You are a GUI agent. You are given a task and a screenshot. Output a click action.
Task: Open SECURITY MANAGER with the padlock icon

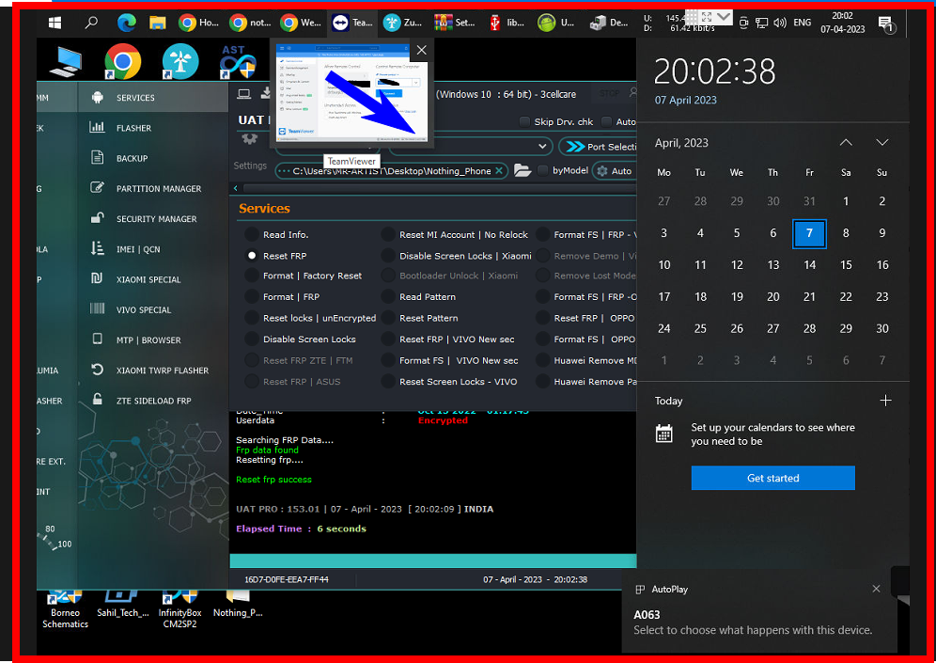point(153,218)
